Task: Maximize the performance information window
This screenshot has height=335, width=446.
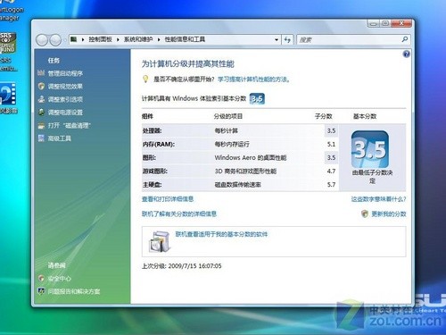Action: [385, 23]
